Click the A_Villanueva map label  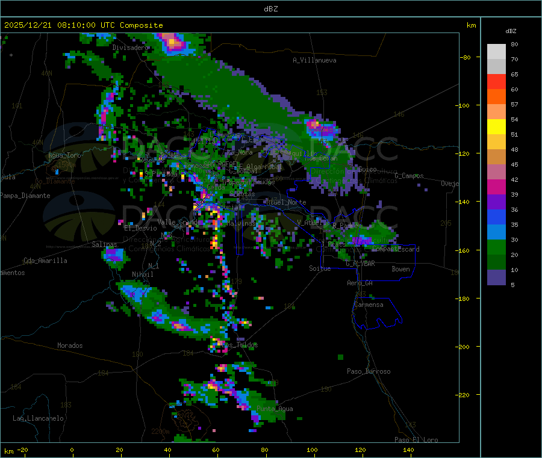tap(314, 60)
